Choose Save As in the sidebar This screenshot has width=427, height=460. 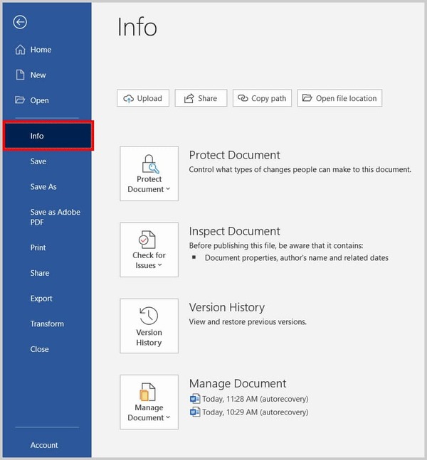click(x=47, y=186)
